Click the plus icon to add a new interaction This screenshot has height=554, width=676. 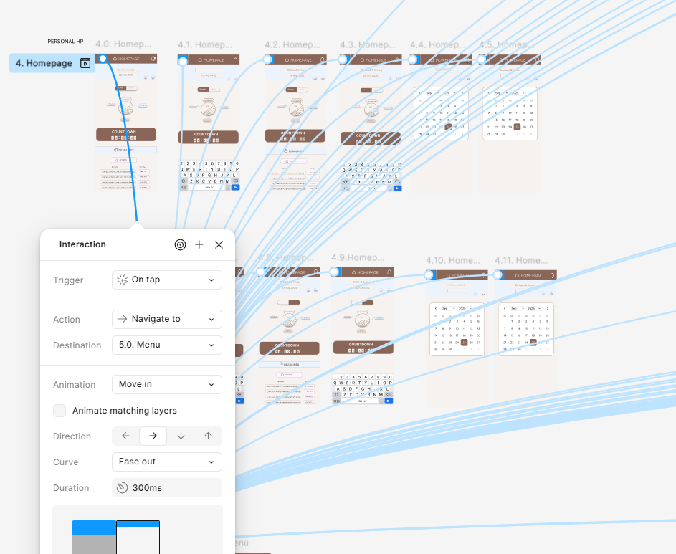[x=199, y=244]
